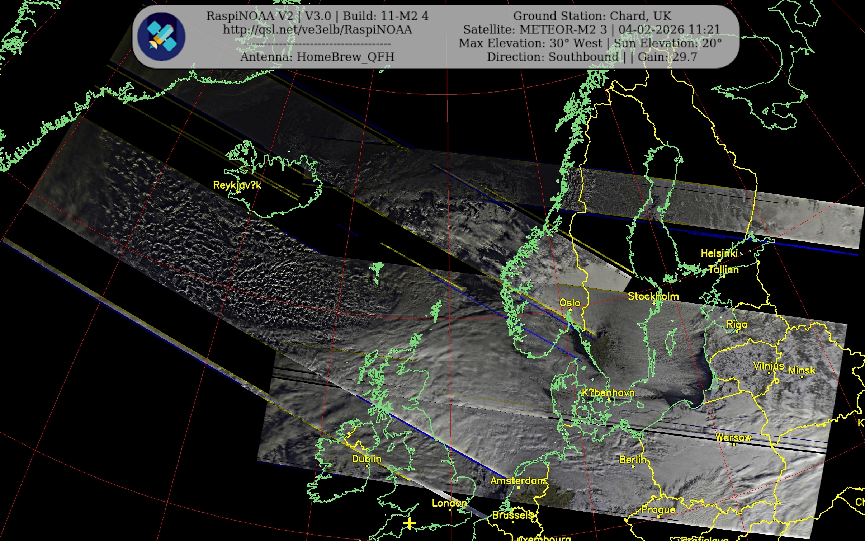Viewport: 865px width, 541px height.
Task: Open the qsl.net RaspiNOAA URL text
Action: 317,30
